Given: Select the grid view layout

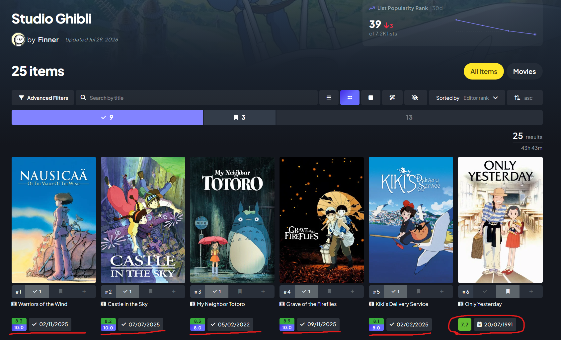Looking at the screenshot, I should coord(350,98).
